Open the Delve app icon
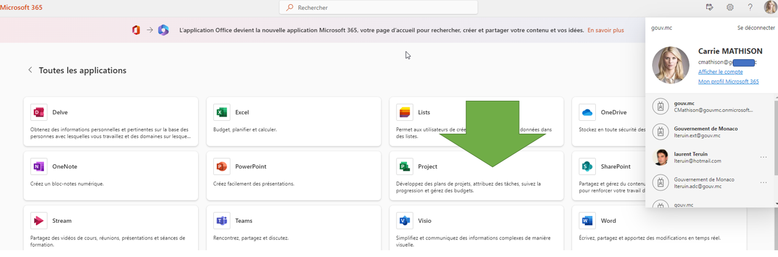This screenshot has width=778, height=257. tap(39, 112)
